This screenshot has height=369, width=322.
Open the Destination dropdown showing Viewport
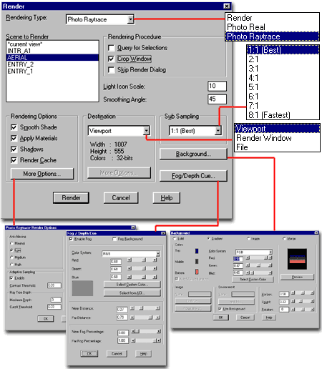click(146, 130)
